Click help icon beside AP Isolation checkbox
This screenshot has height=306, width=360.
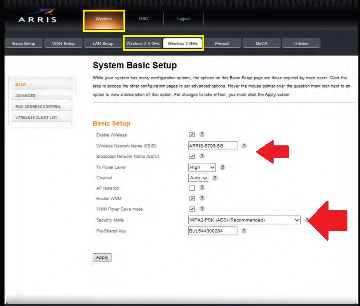point(202,188)
